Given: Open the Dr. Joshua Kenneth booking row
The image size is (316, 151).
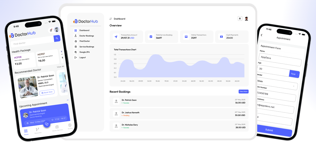Looking at the screenshot, I should tap(179, 114).
